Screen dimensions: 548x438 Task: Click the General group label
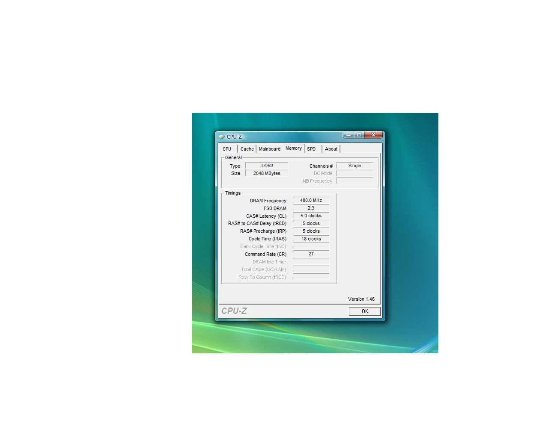tap(233, 157)
